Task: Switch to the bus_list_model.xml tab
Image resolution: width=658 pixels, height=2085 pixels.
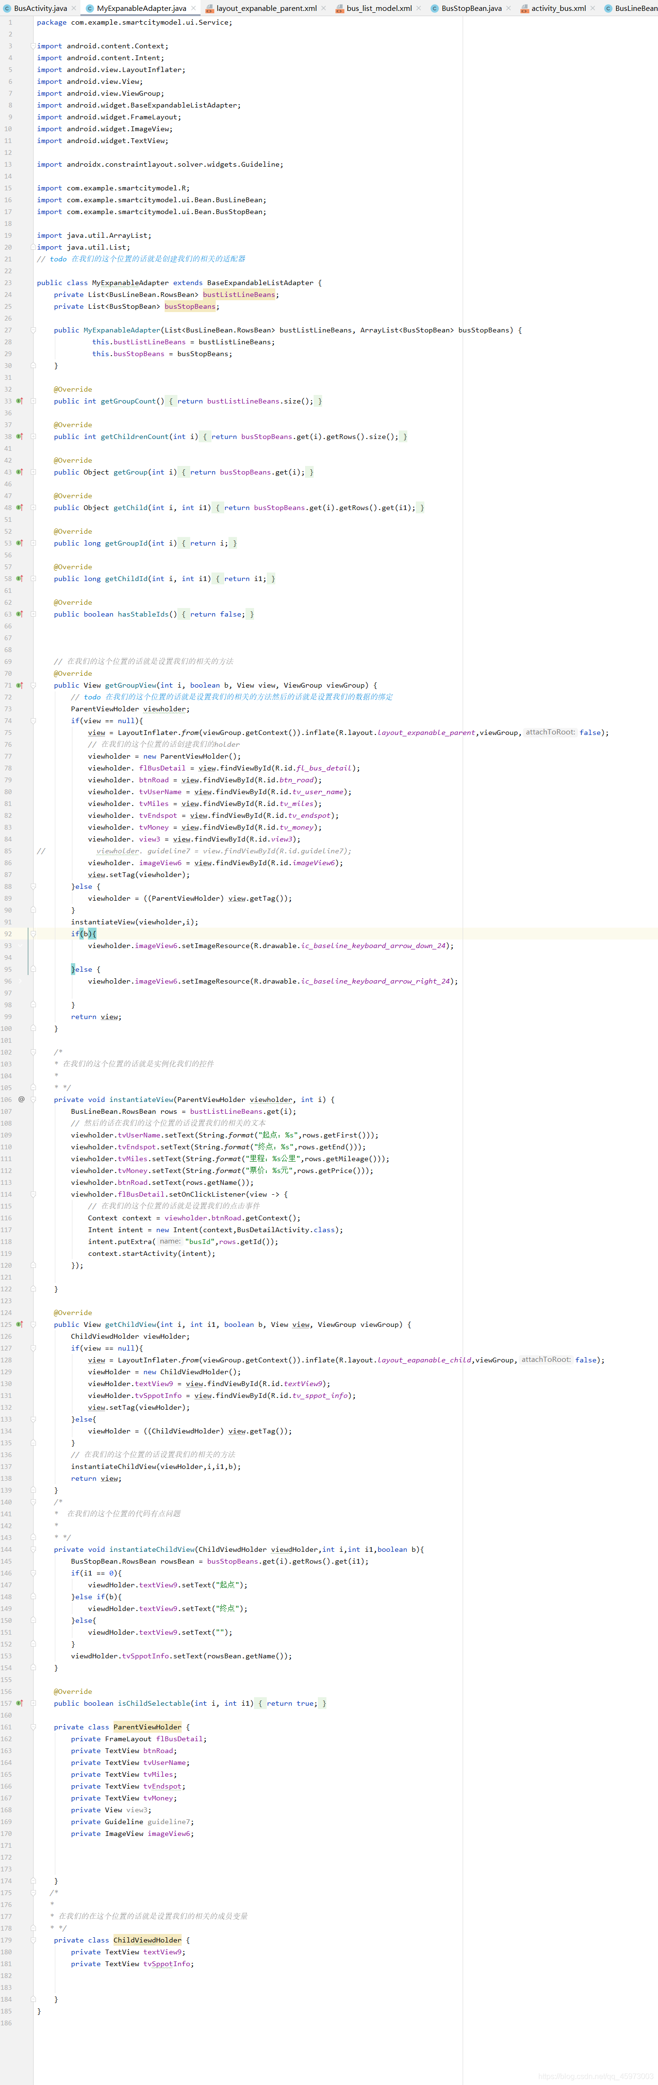Action: coord(379,8)
